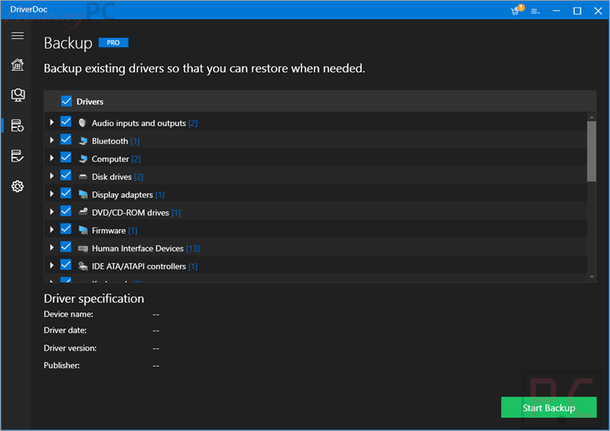Viewport: 610px width, 431px height.
Task: Click the driver list scroll-down arrow
Action: [592, 277]
